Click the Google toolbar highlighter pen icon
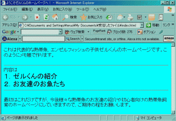Viewport: 176px width, 121px height. click(161, 32)
